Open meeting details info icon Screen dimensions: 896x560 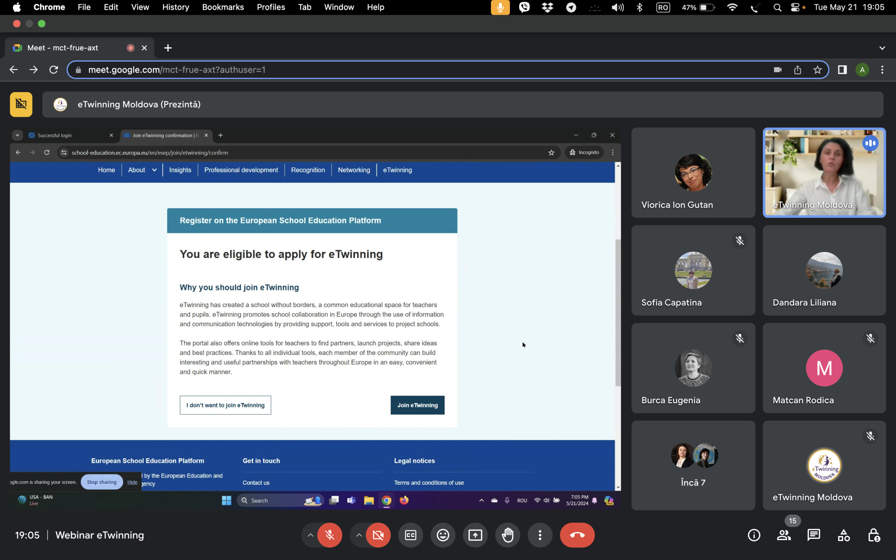click(x=754, y=535)
